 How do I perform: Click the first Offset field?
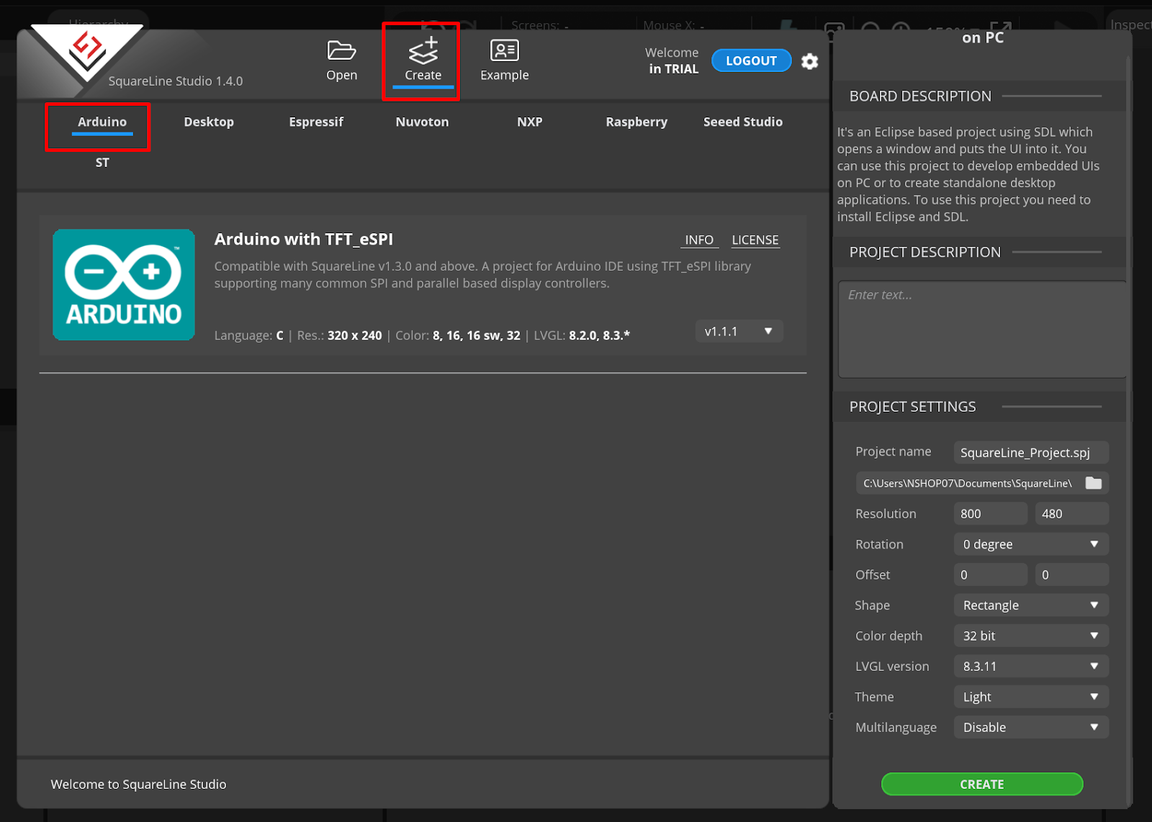(x=991, y=574)
